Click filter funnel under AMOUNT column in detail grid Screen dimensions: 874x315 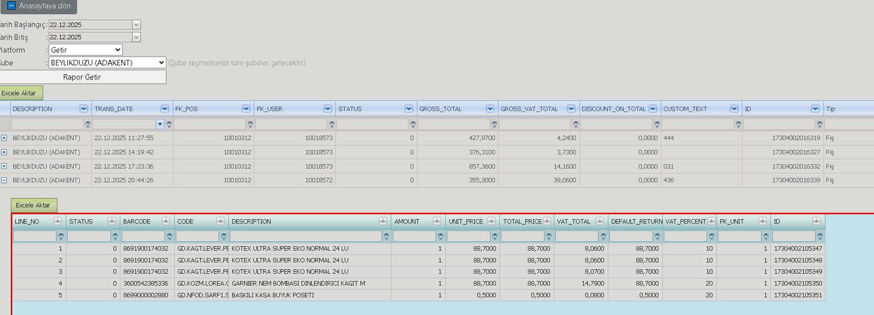pyautogui.click(x=440, y=236)
